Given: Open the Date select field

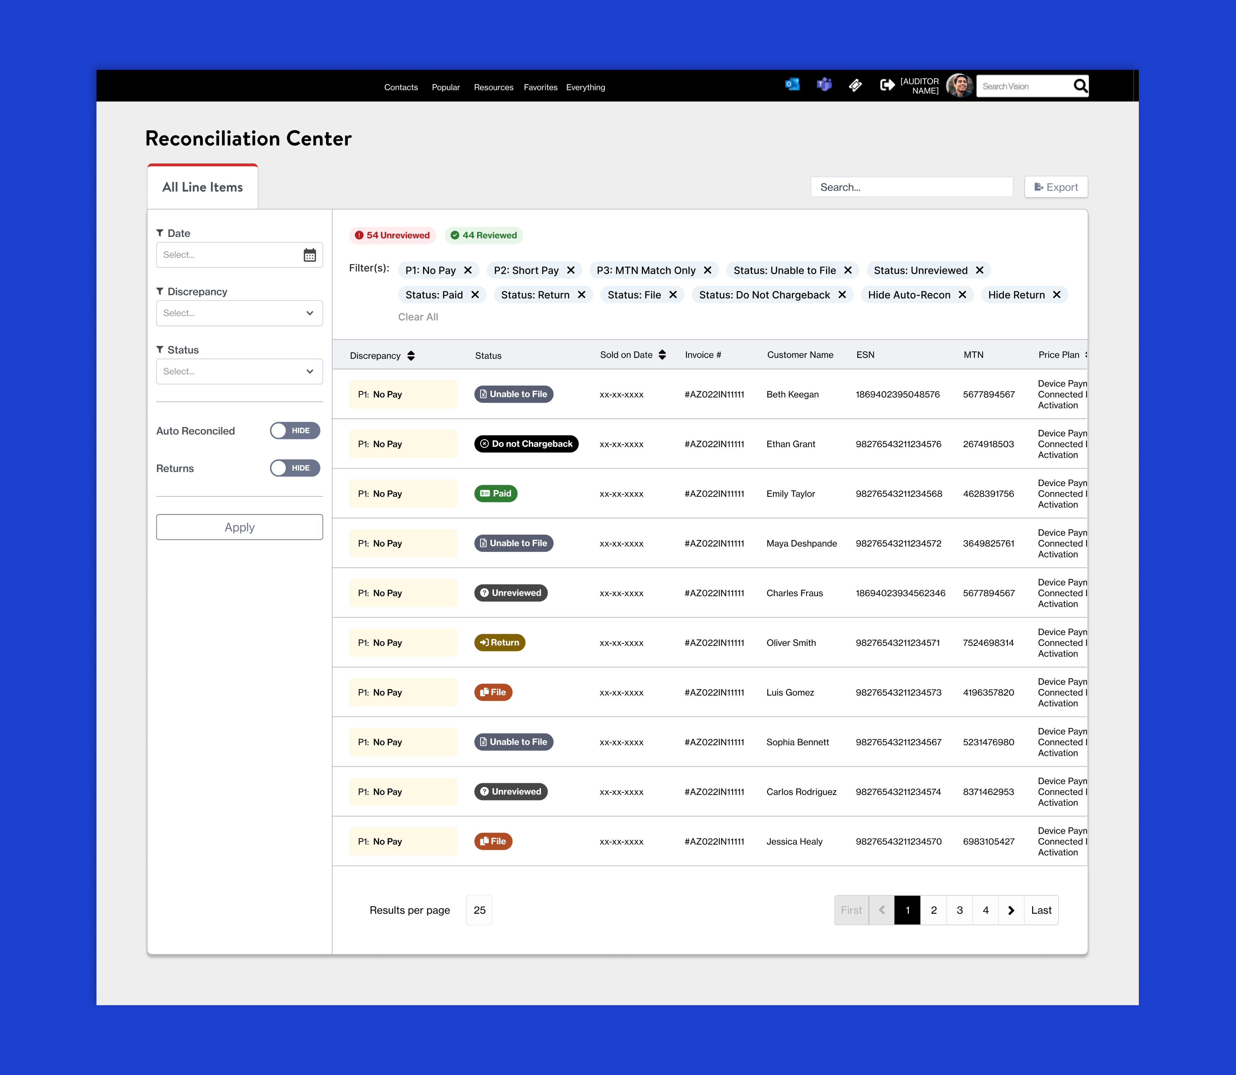Looking at the screenshot, I should (239, 255).
